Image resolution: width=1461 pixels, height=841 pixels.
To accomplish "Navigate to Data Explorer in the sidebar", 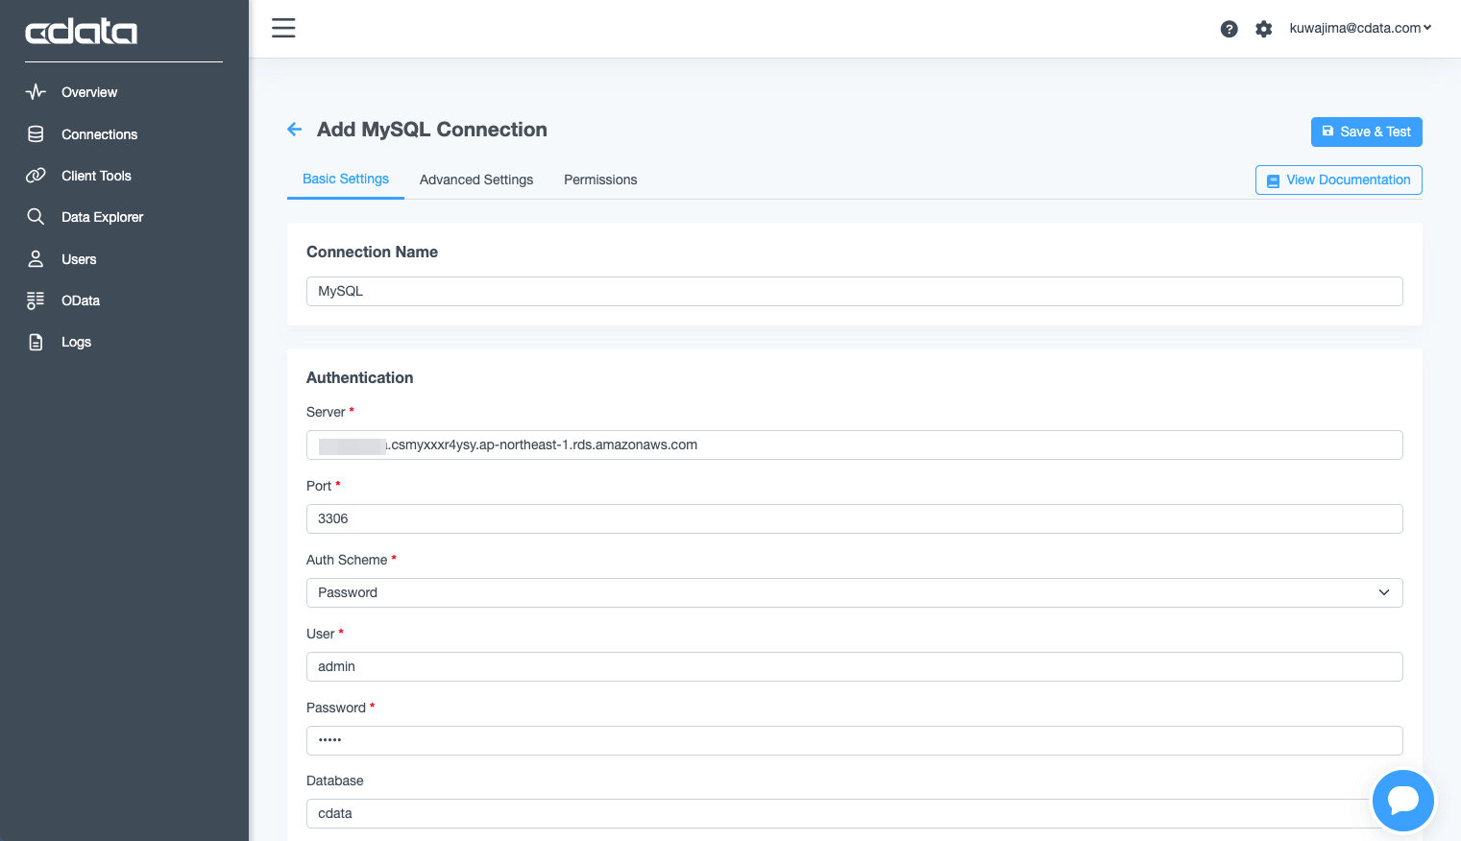I will [x=102, y=217].
